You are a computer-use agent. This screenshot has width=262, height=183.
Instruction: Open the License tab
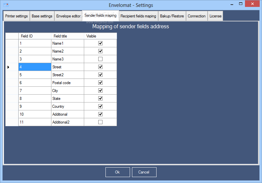(x=215, y=16)
